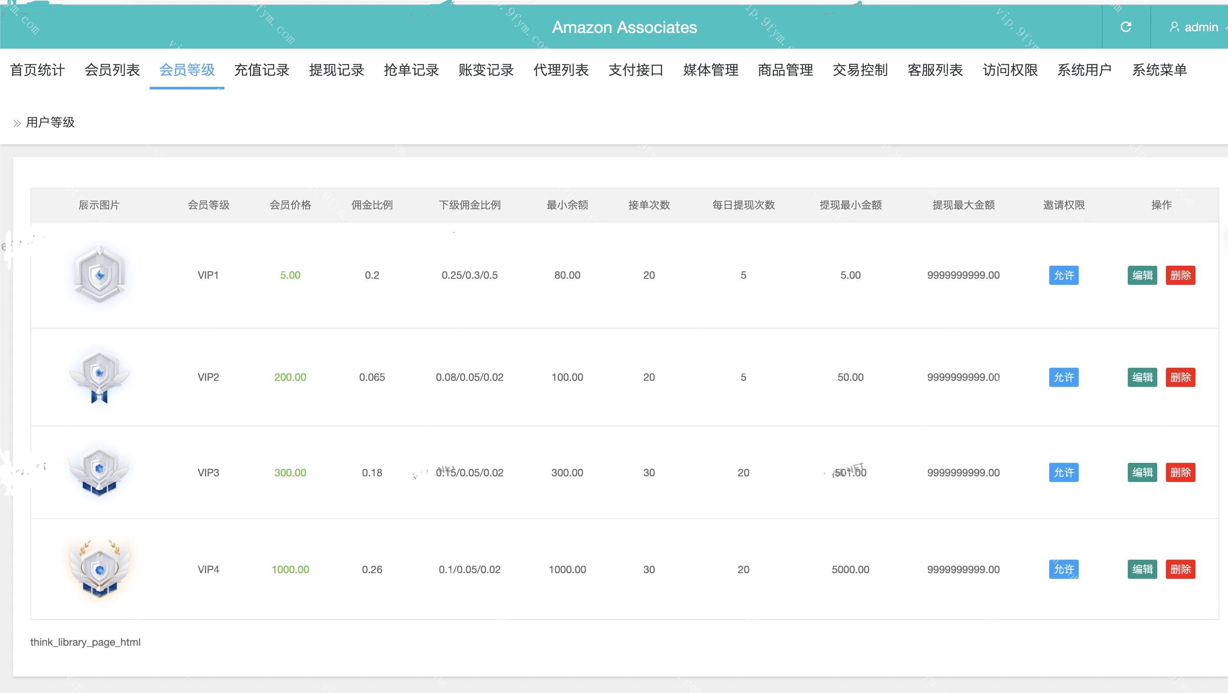This screenshot has width=1228, height=693.
Task: Click the 首页统计 tab
Action: (37, 70)
